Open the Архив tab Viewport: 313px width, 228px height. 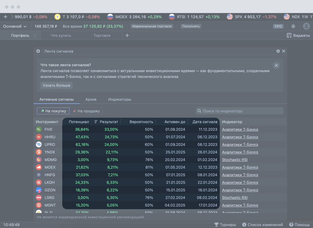[91, 99]
